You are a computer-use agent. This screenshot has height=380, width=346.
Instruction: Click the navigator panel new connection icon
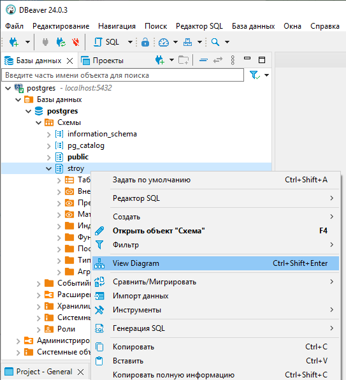pyautogui.click(x=160, y=60)
